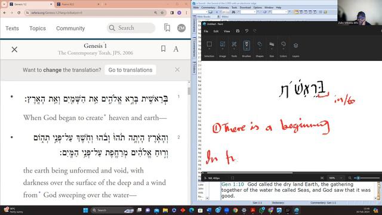Image resolution: width=382 pixels, height=215 pixels.
Task: Click the Gen 1:10 verse reference in e-Sword
Action: pos(232,185)
